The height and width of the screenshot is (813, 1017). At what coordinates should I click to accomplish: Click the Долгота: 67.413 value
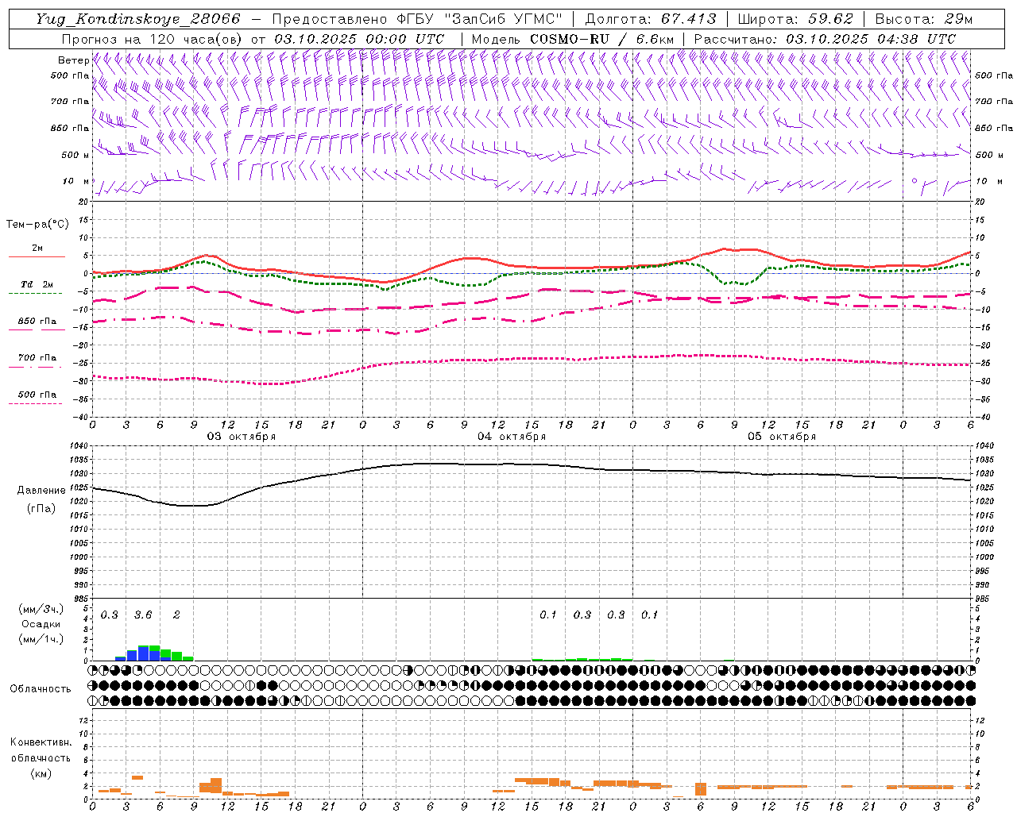pos(651,19)
